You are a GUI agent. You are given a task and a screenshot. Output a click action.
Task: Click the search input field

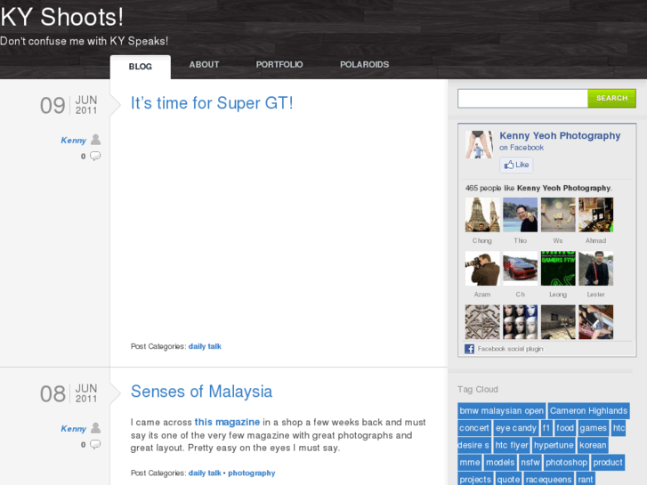522,99
